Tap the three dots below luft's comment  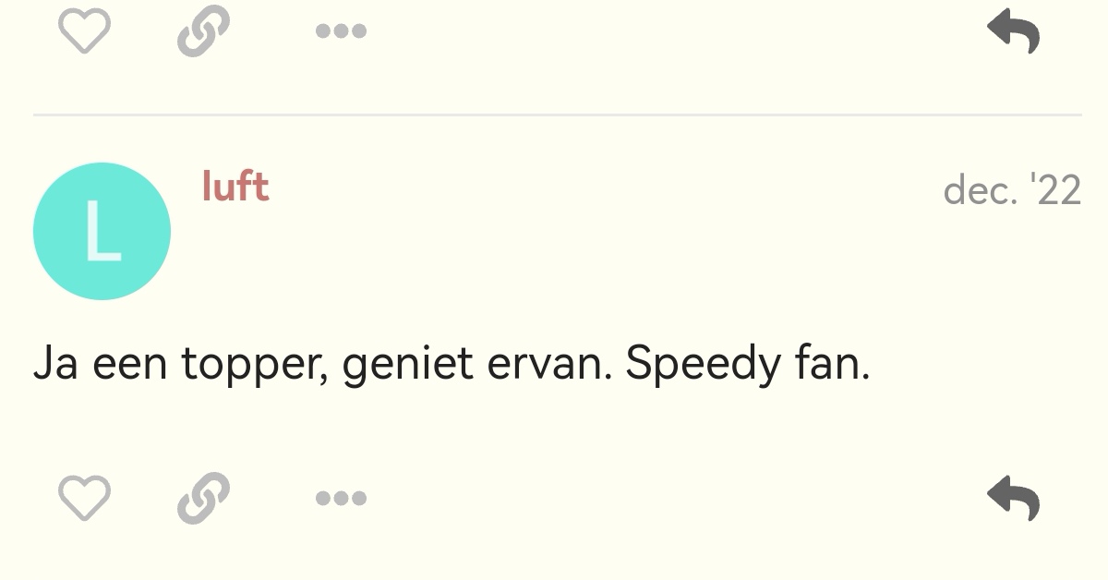[x=341, y=499]
